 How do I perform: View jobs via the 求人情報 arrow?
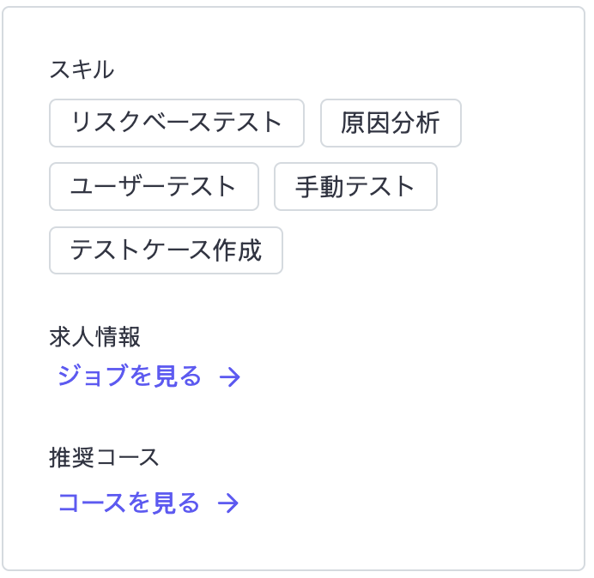[x=229, y=377]
